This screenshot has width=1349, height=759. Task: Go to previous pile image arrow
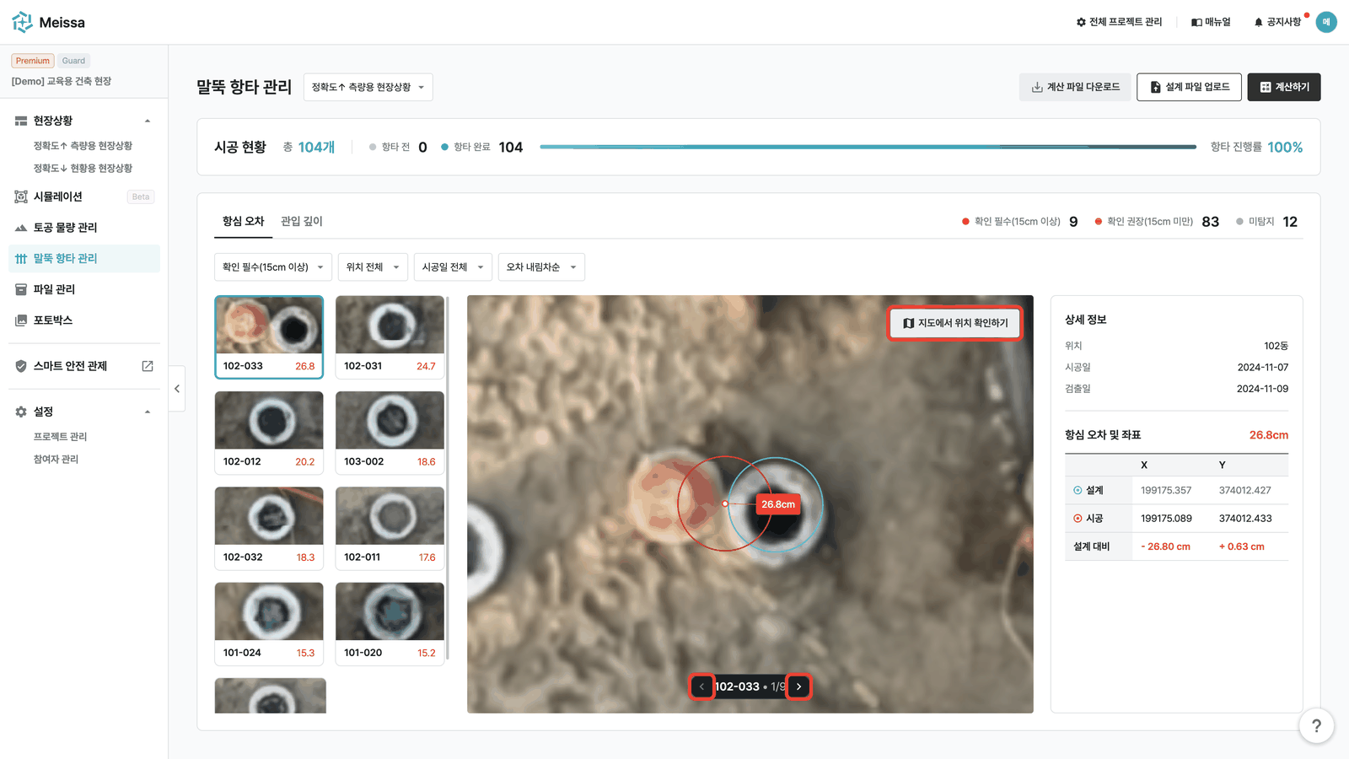pyautogui.click(x=701, y=686)
